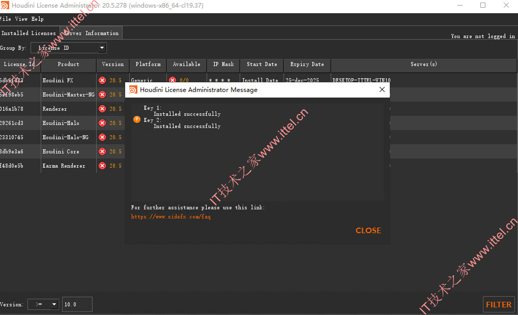518x315 pixels.
Task: Click the red error icon in Houdini-Master-NG row
Action: (102, 94)
